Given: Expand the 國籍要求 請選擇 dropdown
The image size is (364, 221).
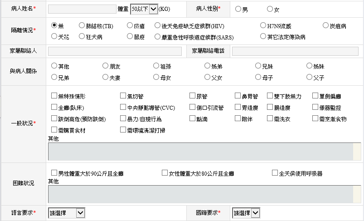Looking at the screenshot, I should (246, 213).
